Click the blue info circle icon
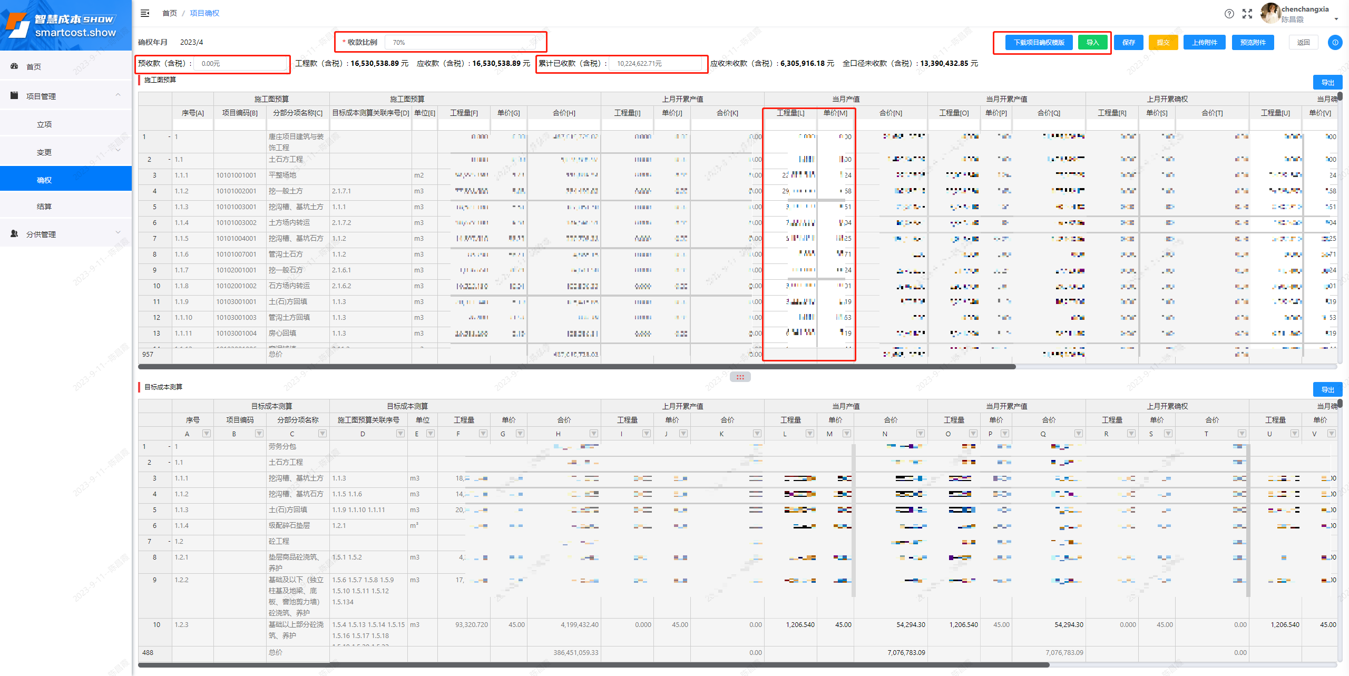The height and width of the screenshot is (676, 1349). coord(1335,42)
